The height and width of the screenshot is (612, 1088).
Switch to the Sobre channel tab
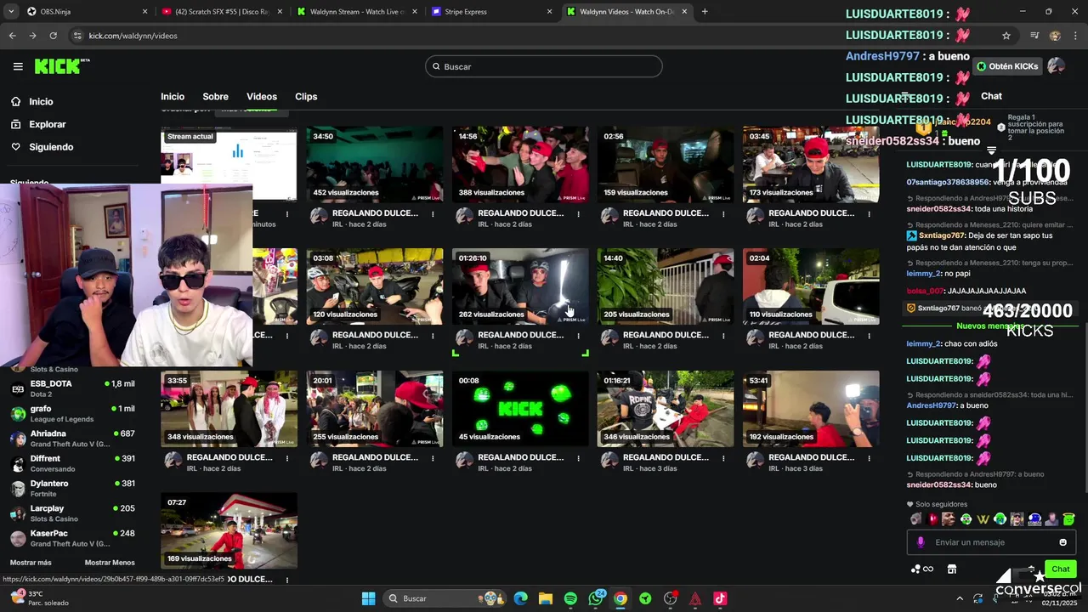[215, 97]
